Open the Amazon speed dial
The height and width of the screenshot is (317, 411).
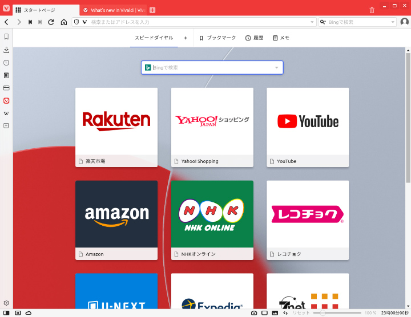(x=116, y=220)
